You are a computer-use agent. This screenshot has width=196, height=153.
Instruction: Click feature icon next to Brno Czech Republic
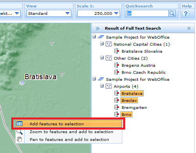coord(117,72)
